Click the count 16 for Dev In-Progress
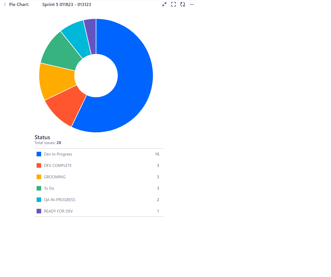Viewport: 331px width, 277px height. [157, 154]
